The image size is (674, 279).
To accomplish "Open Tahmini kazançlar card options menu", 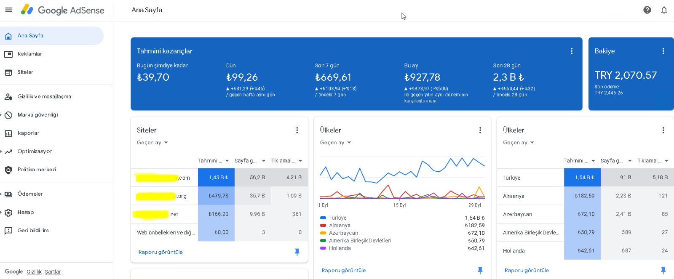I will pos(572,51).
